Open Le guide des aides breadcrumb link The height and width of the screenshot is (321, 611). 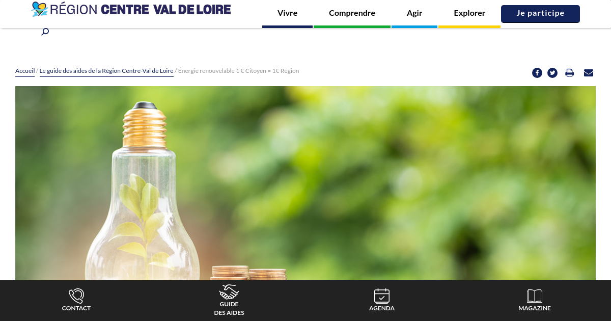[x=106, y=71]
